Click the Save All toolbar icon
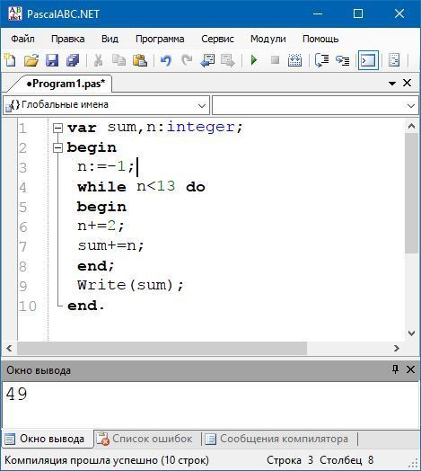 click(x=73, y=60)
